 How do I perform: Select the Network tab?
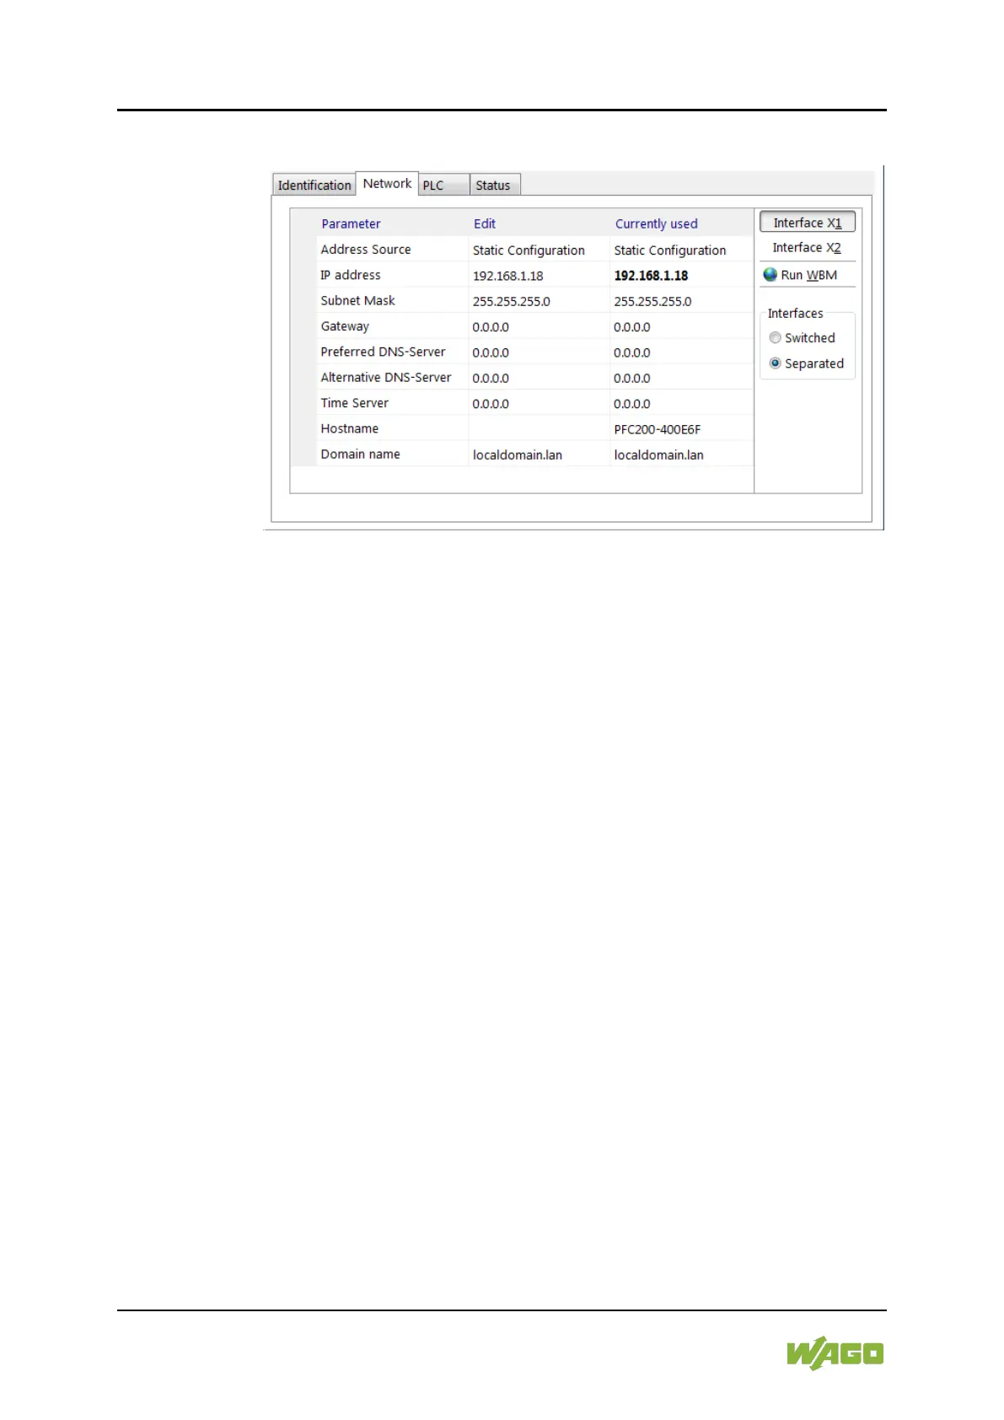pyautogui.click(x=387, y=183)
